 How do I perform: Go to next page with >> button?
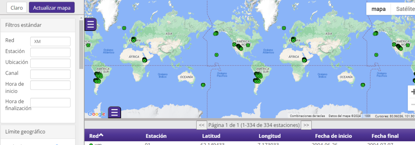tap(306, 125)
